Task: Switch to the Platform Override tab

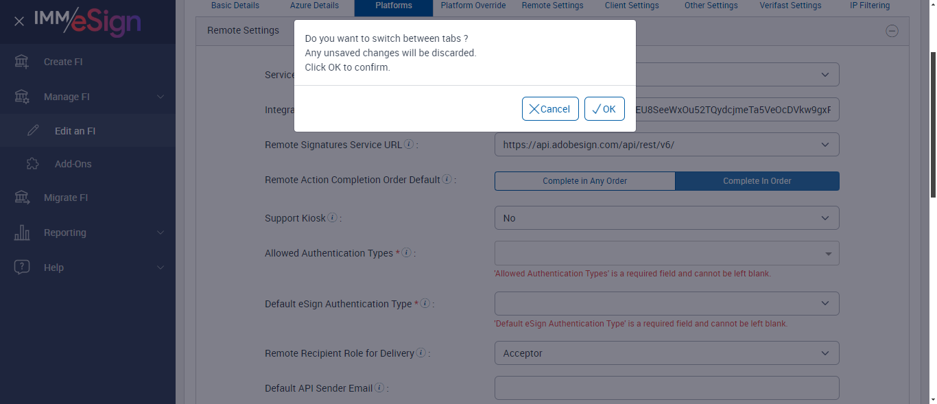Action: pos(473,6)
